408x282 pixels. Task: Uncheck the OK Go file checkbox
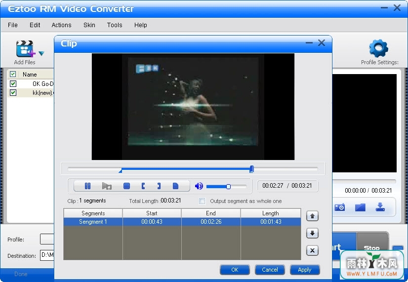(x=13, y=83)
